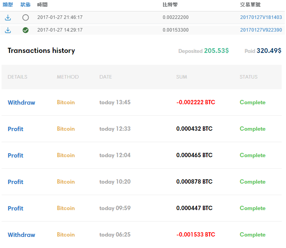Screen dimensions: 286x248
Task: Click download icon for 21:46:17 transaction
Action: [x=8, y=17]
